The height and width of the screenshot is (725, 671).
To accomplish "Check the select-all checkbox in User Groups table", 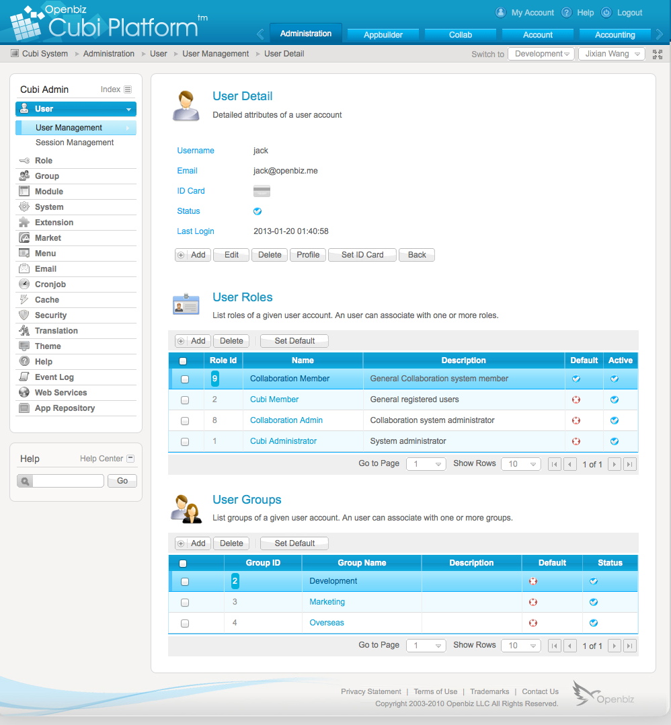I will tap(184, 563).
